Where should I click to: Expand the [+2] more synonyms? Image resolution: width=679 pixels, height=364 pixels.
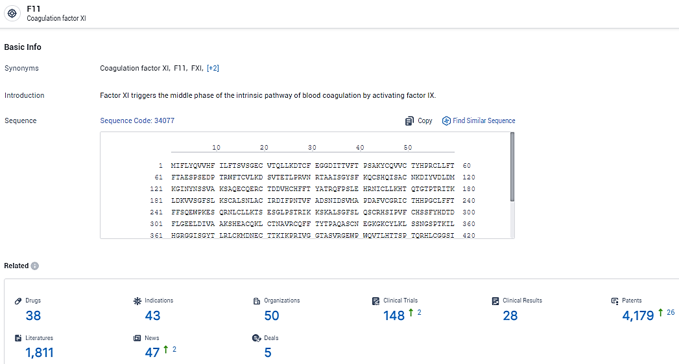click(213, 68)
